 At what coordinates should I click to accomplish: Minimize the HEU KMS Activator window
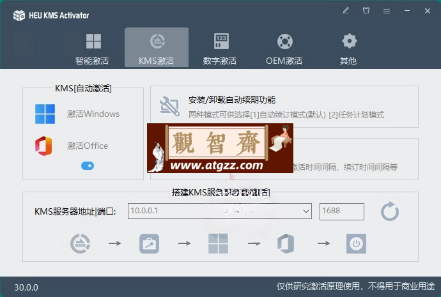point(407,11)
